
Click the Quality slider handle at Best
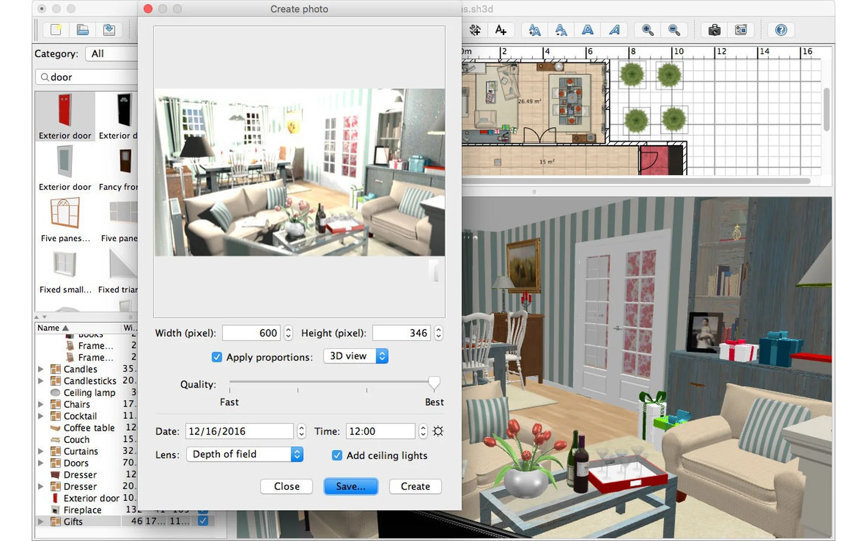(x=433, y=383)
